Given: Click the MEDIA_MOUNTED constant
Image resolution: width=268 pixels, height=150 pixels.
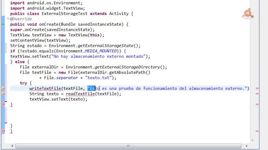Looking at the screenshot, I should click(101, 51).
